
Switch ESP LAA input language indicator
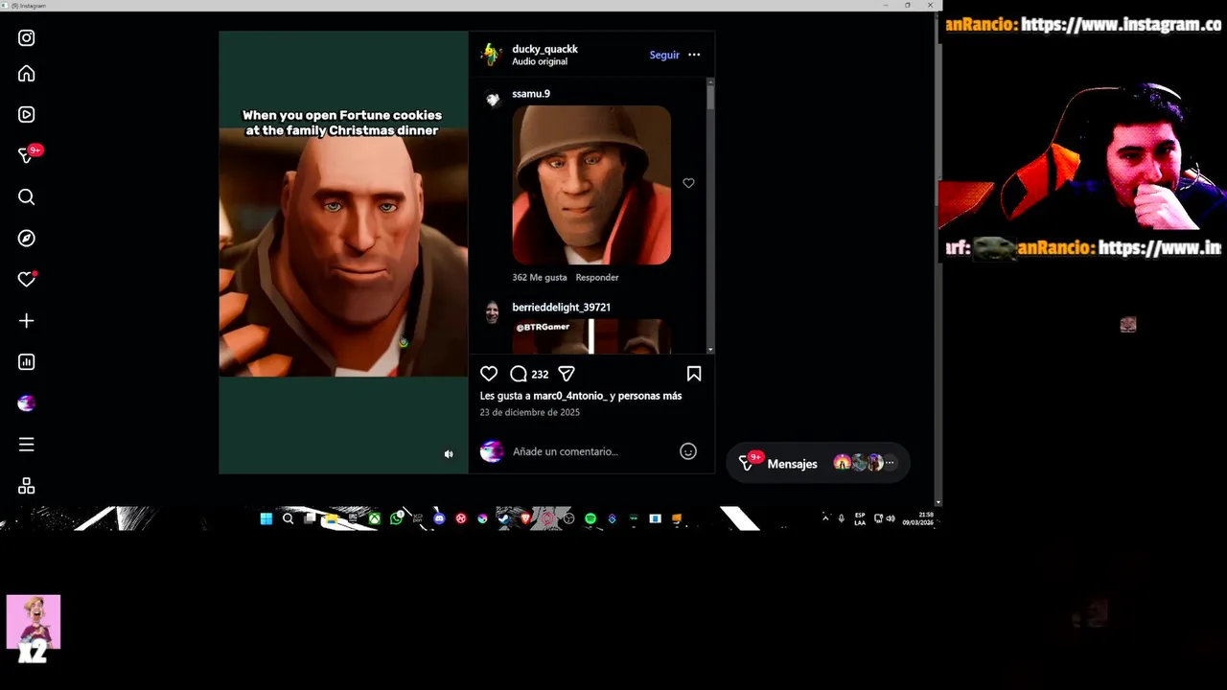point(860,518)
